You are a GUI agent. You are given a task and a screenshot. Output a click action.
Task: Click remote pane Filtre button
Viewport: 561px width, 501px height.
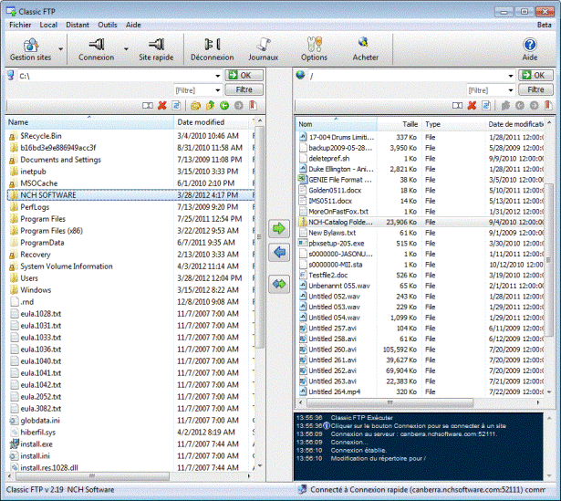pos(535,89)
